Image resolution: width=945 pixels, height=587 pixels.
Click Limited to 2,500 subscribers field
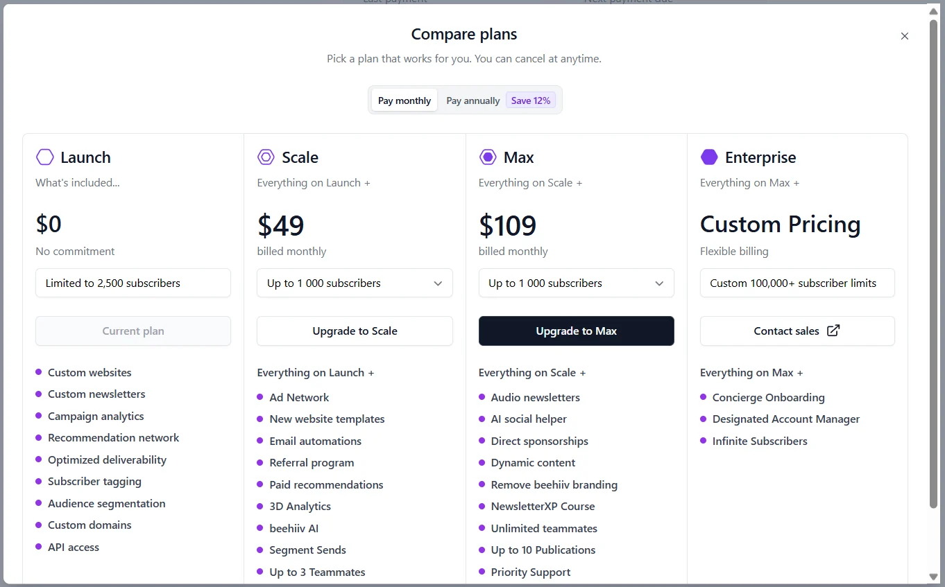coord(133,283)
